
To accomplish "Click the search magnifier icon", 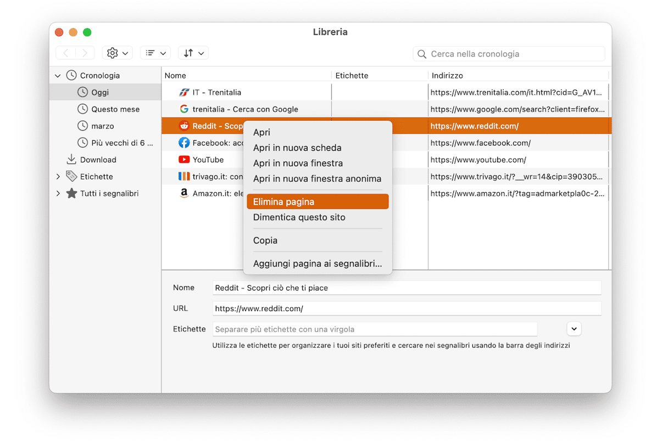I will [x=422, y=54].
